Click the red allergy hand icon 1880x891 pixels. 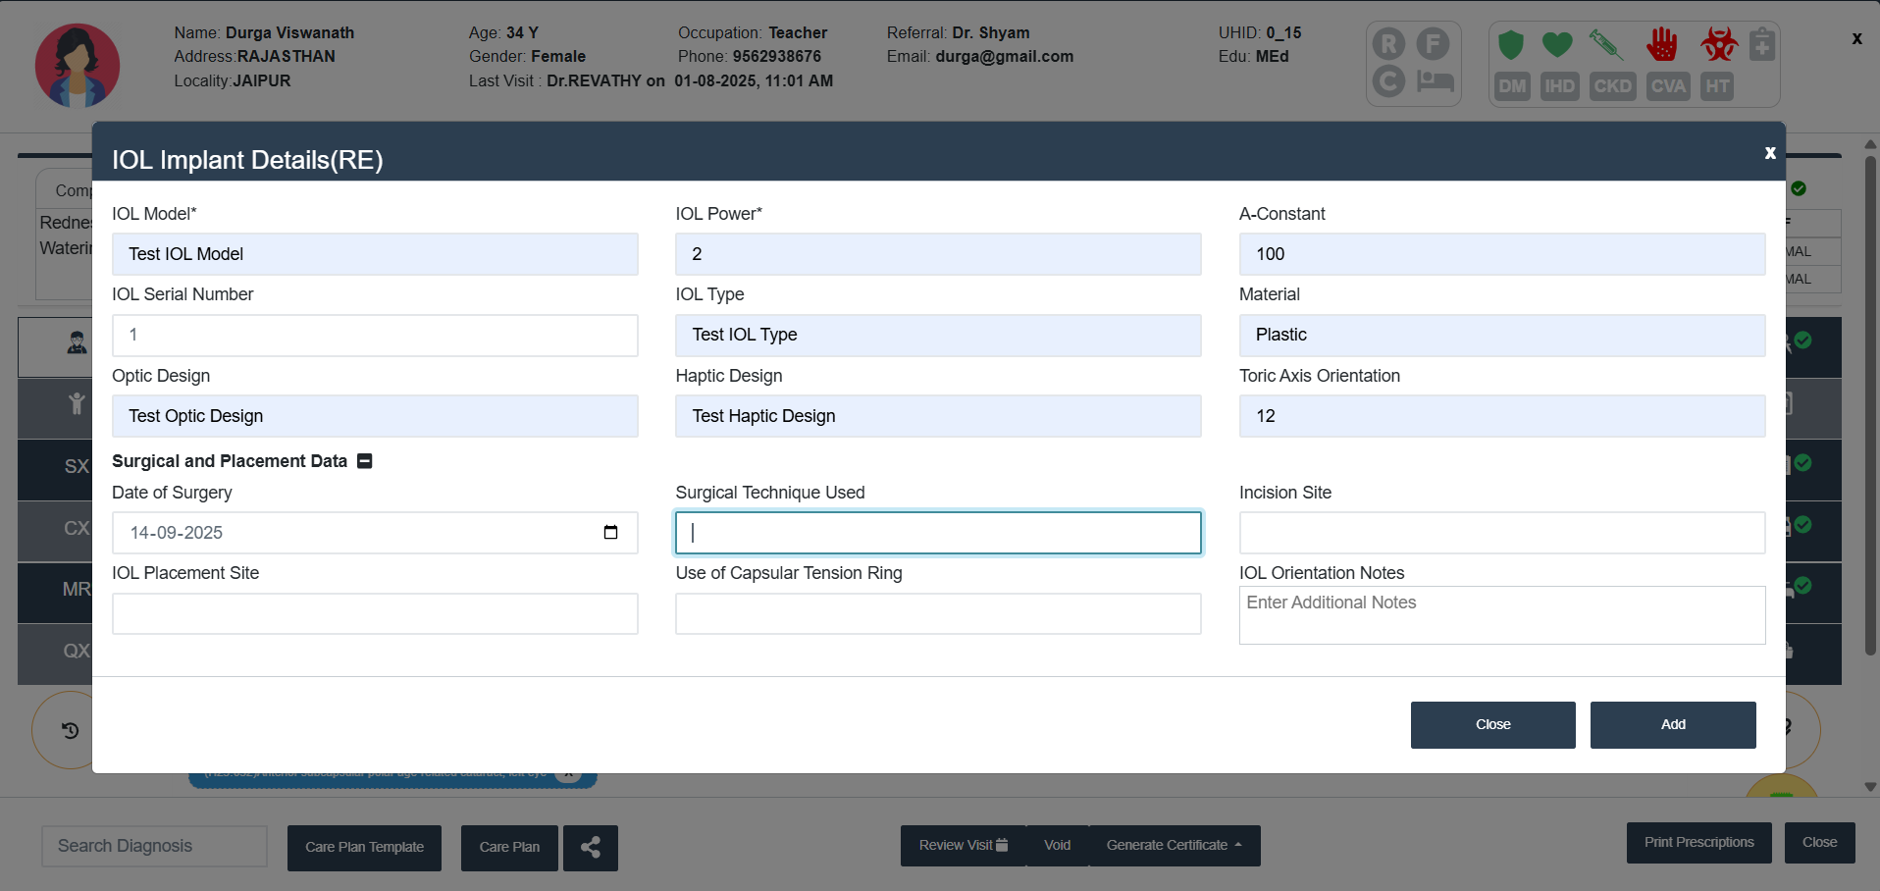pyautogui.click(x=1662, y=45)
